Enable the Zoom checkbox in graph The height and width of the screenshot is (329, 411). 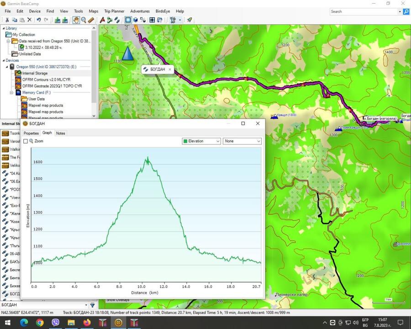[x=26, y=141]
